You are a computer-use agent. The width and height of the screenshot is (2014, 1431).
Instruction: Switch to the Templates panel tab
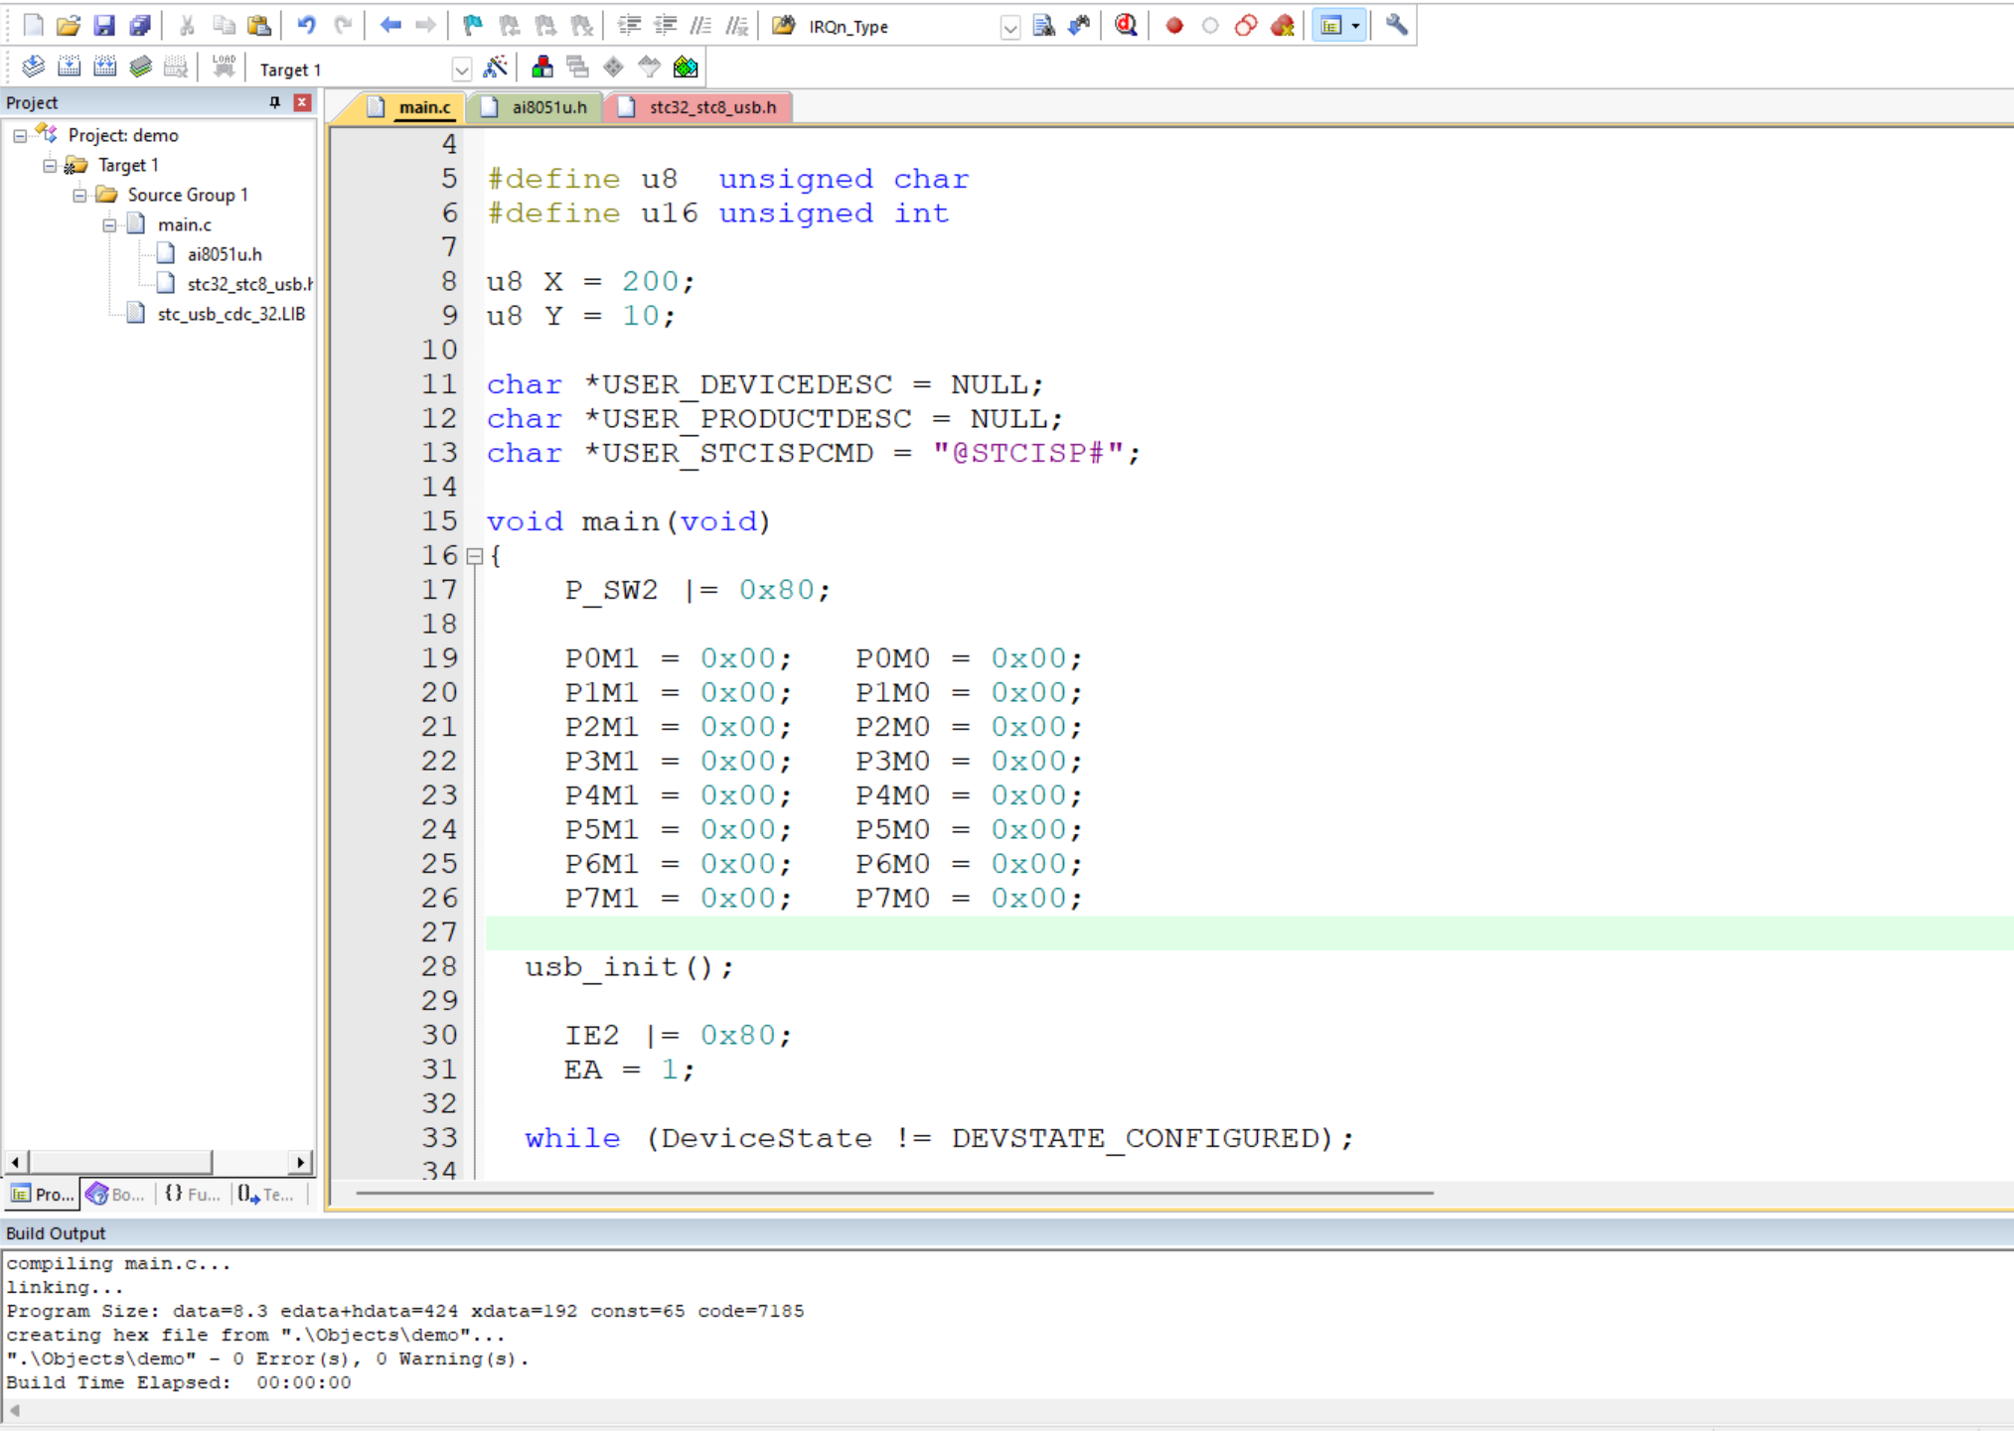(266, 1194)
